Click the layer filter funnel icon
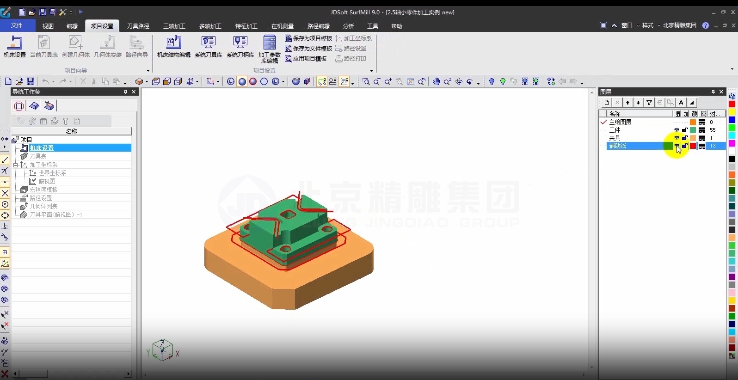The width and height of the screenshot is (738, 380). click(649, 103)
